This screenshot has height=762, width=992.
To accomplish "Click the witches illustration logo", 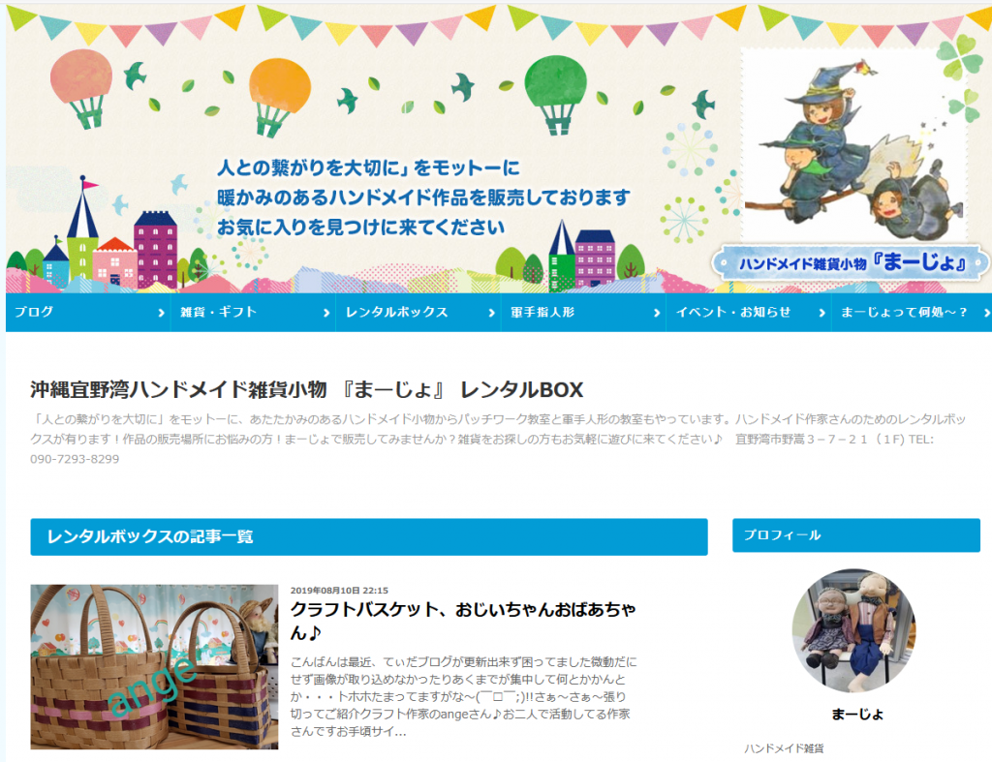I will [854, 144].
